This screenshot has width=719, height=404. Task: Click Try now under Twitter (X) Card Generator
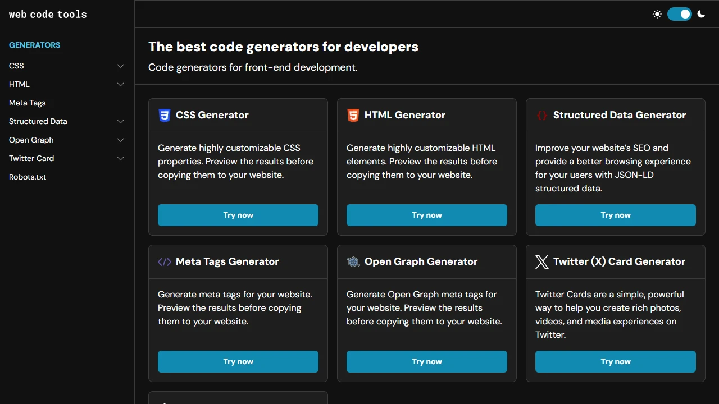pos(615,361)
